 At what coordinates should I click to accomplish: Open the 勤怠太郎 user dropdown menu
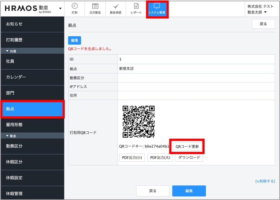[x=257, y=12]
